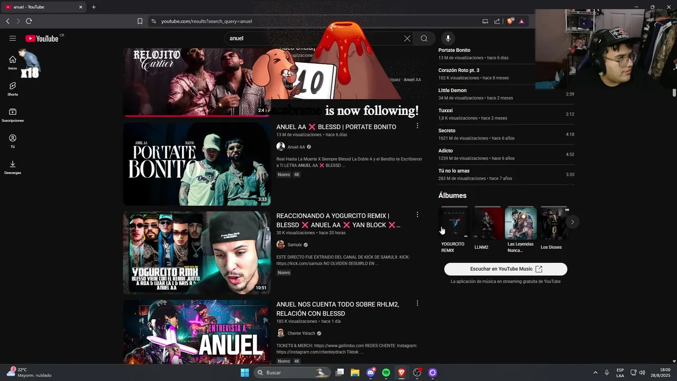The height and width of the screenshot is (381, 677).
Task: Show hidden system tray icons
Action: click(595, 373)
